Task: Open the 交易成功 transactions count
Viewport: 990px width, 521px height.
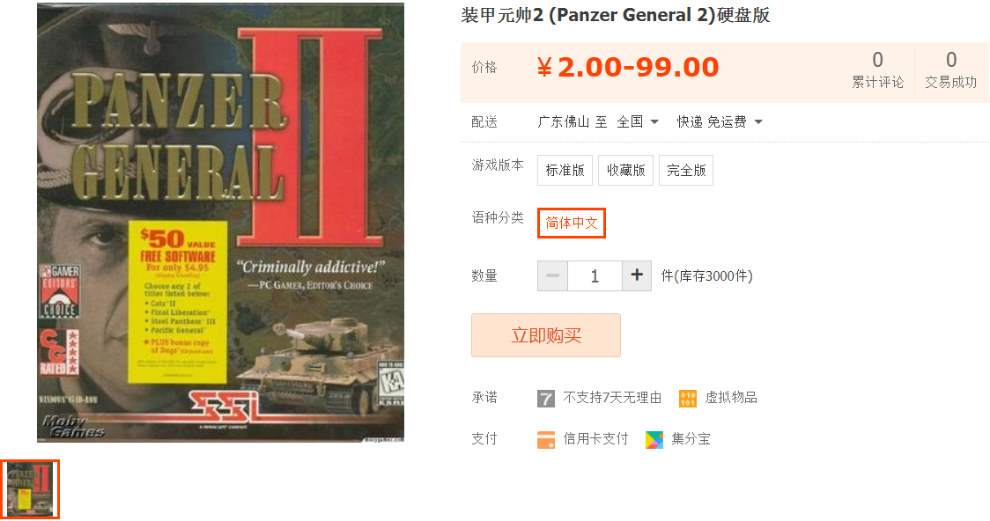Action: 951,70
